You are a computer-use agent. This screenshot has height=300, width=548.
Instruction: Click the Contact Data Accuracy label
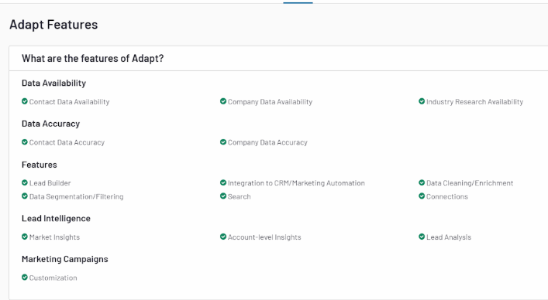(67, 142)
